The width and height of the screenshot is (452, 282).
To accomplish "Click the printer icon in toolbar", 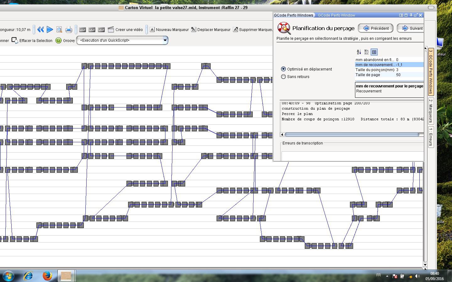I will (68, 29).
